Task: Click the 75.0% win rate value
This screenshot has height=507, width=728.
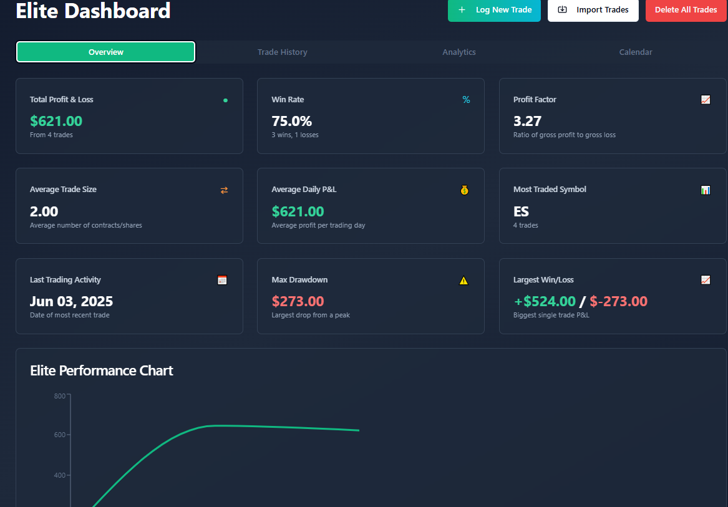Action: pos(291,121)
